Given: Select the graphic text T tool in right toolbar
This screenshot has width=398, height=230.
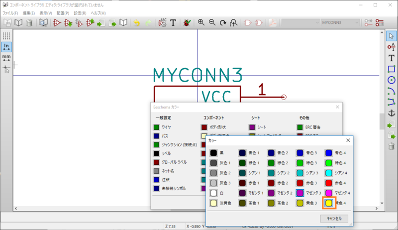Looking at the screenshot, I should coord(391,58).
